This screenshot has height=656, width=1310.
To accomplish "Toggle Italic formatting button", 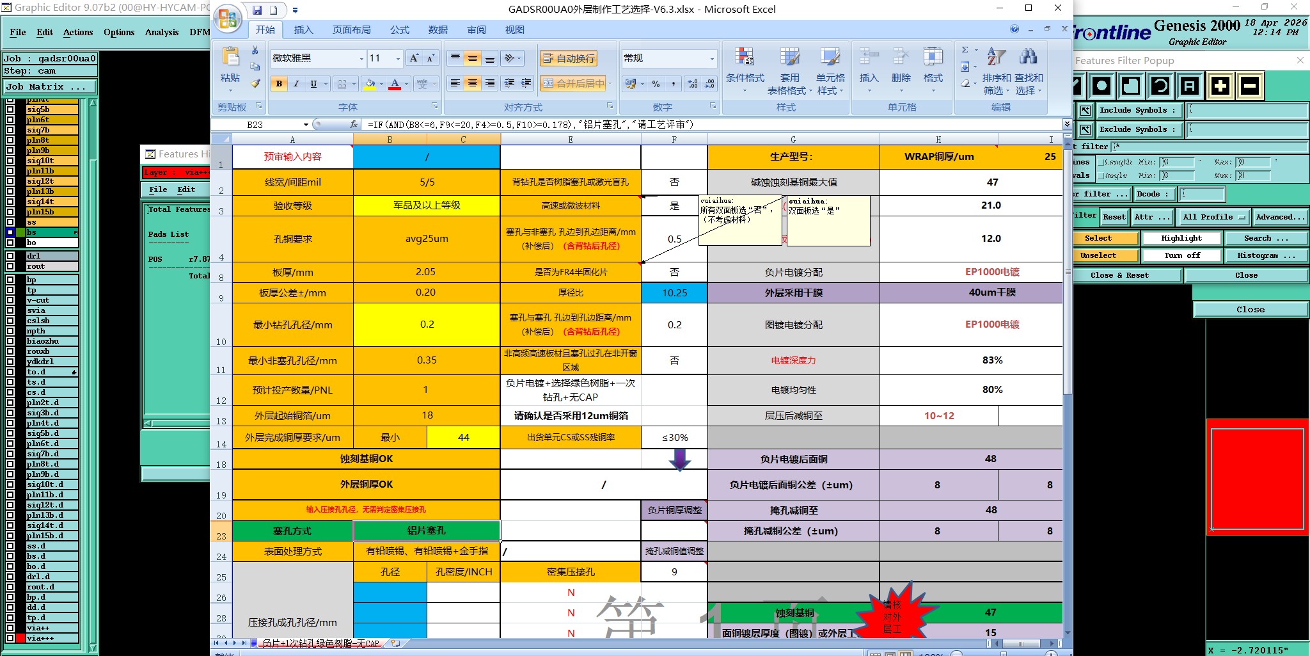I will [296, 84].
